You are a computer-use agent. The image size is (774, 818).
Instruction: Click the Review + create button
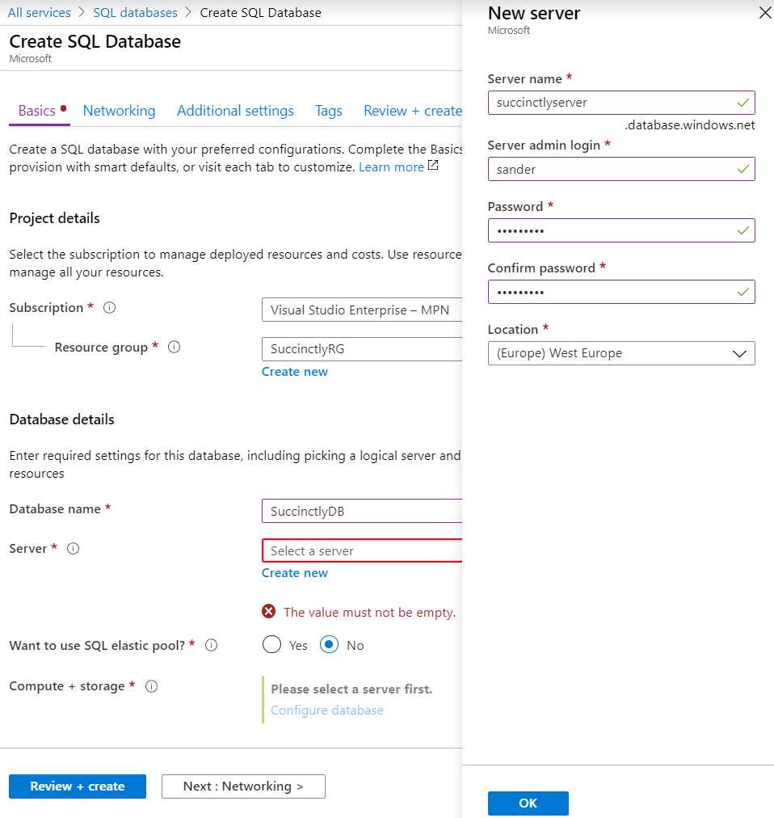[x=77, y=786]
